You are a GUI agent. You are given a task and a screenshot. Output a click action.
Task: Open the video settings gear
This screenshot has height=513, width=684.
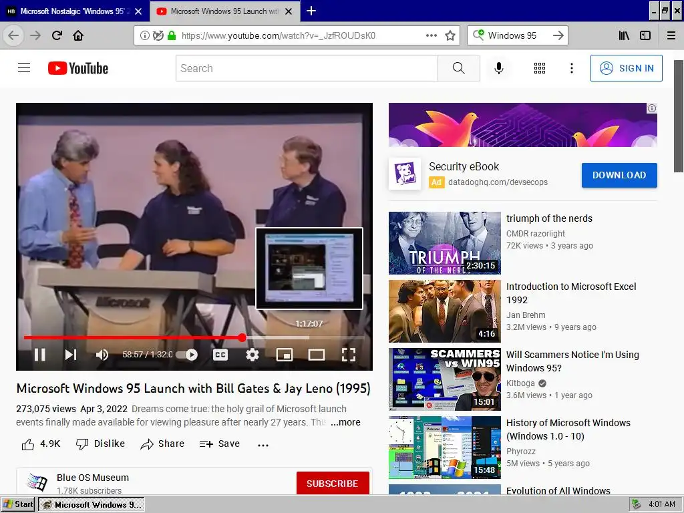tap(252, 355)
